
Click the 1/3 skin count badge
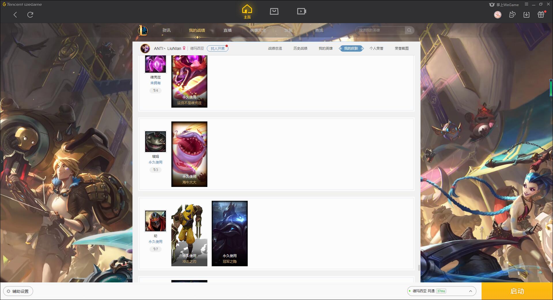[156, 170]
